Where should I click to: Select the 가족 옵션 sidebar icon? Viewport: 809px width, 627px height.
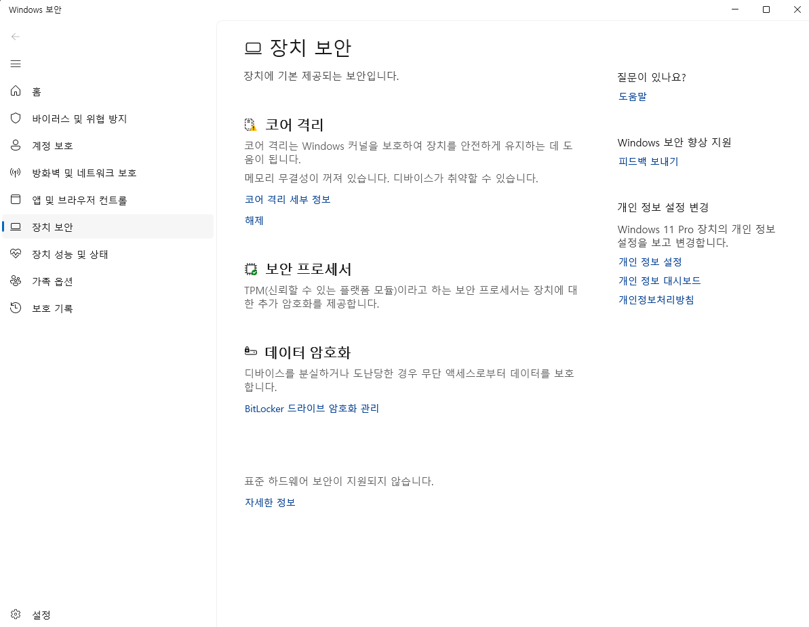coord(15,281)
